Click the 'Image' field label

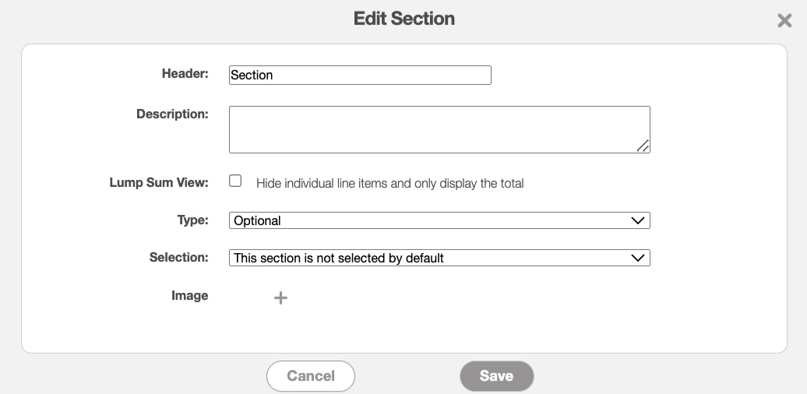tap(190, 296)
